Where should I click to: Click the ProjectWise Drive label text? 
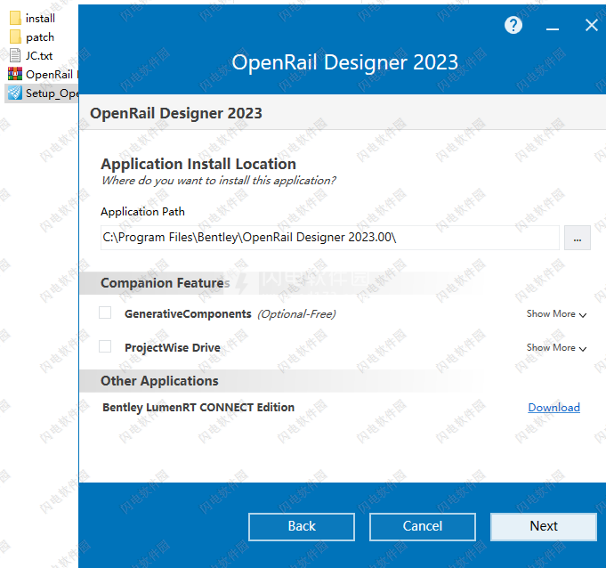pos(173,347)
